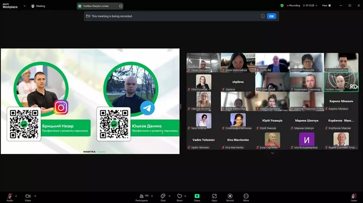Select Yana Volkova participant tile
363x203 pixels.
tap(203, 120)
